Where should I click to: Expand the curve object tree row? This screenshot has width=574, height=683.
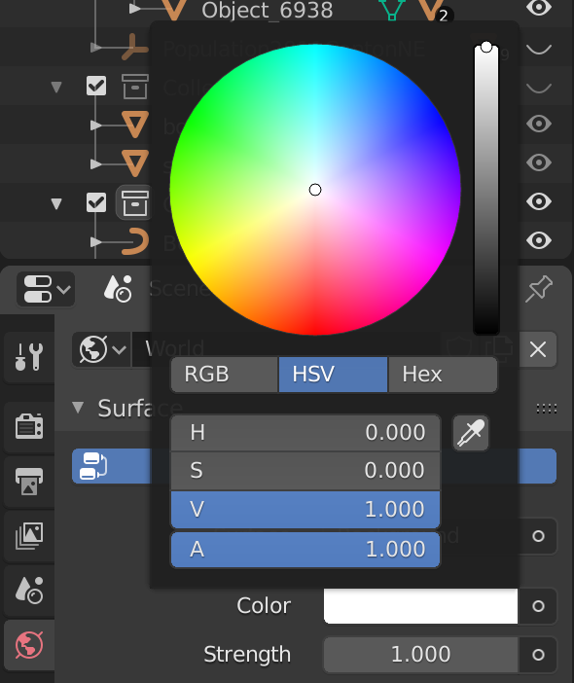pos(95,241)
